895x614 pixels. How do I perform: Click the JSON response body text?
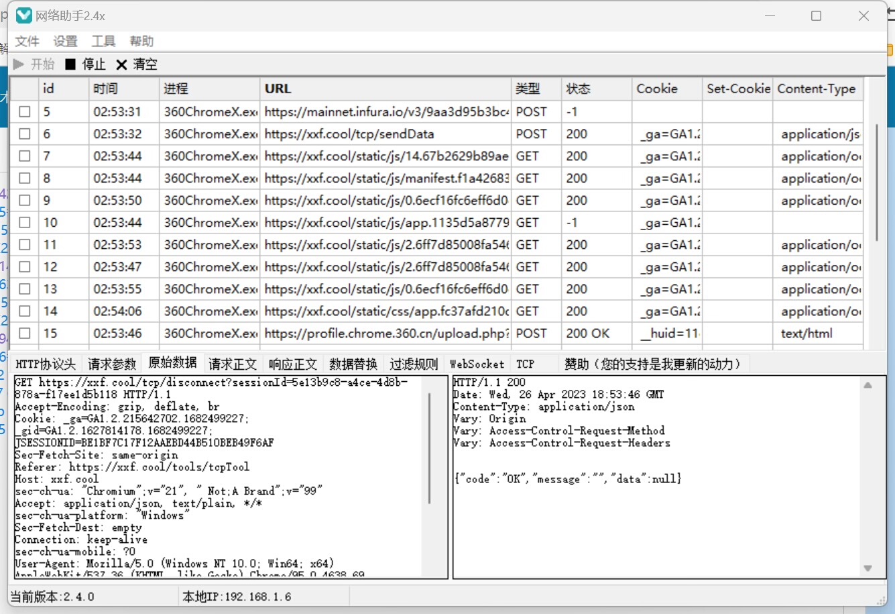[568, 479]
